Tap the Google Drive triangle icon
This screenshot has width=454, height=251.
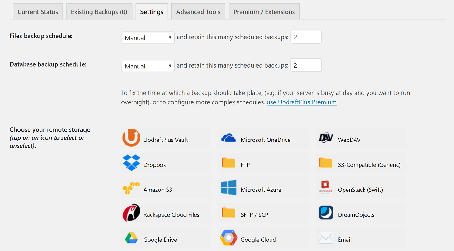pyautogui.click(x=131, y=238)
